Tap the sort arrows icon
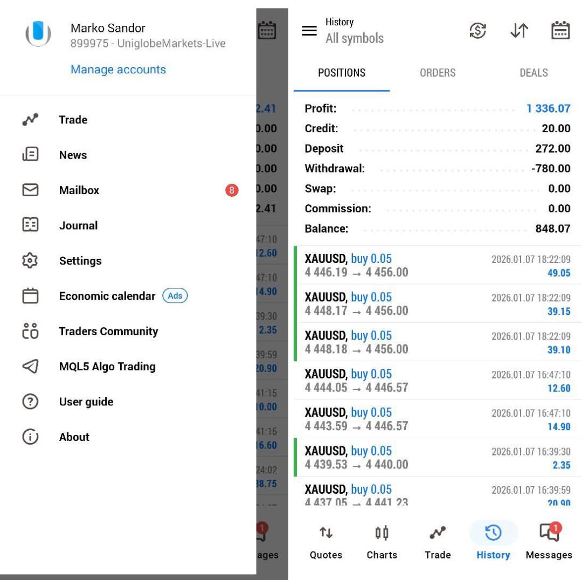 point(519,30)
